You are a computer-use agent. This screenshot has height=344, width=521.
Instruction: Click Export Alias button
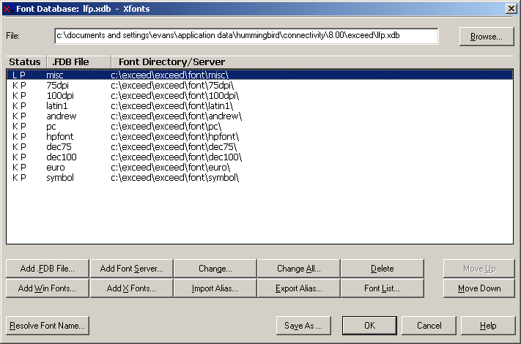299,288
